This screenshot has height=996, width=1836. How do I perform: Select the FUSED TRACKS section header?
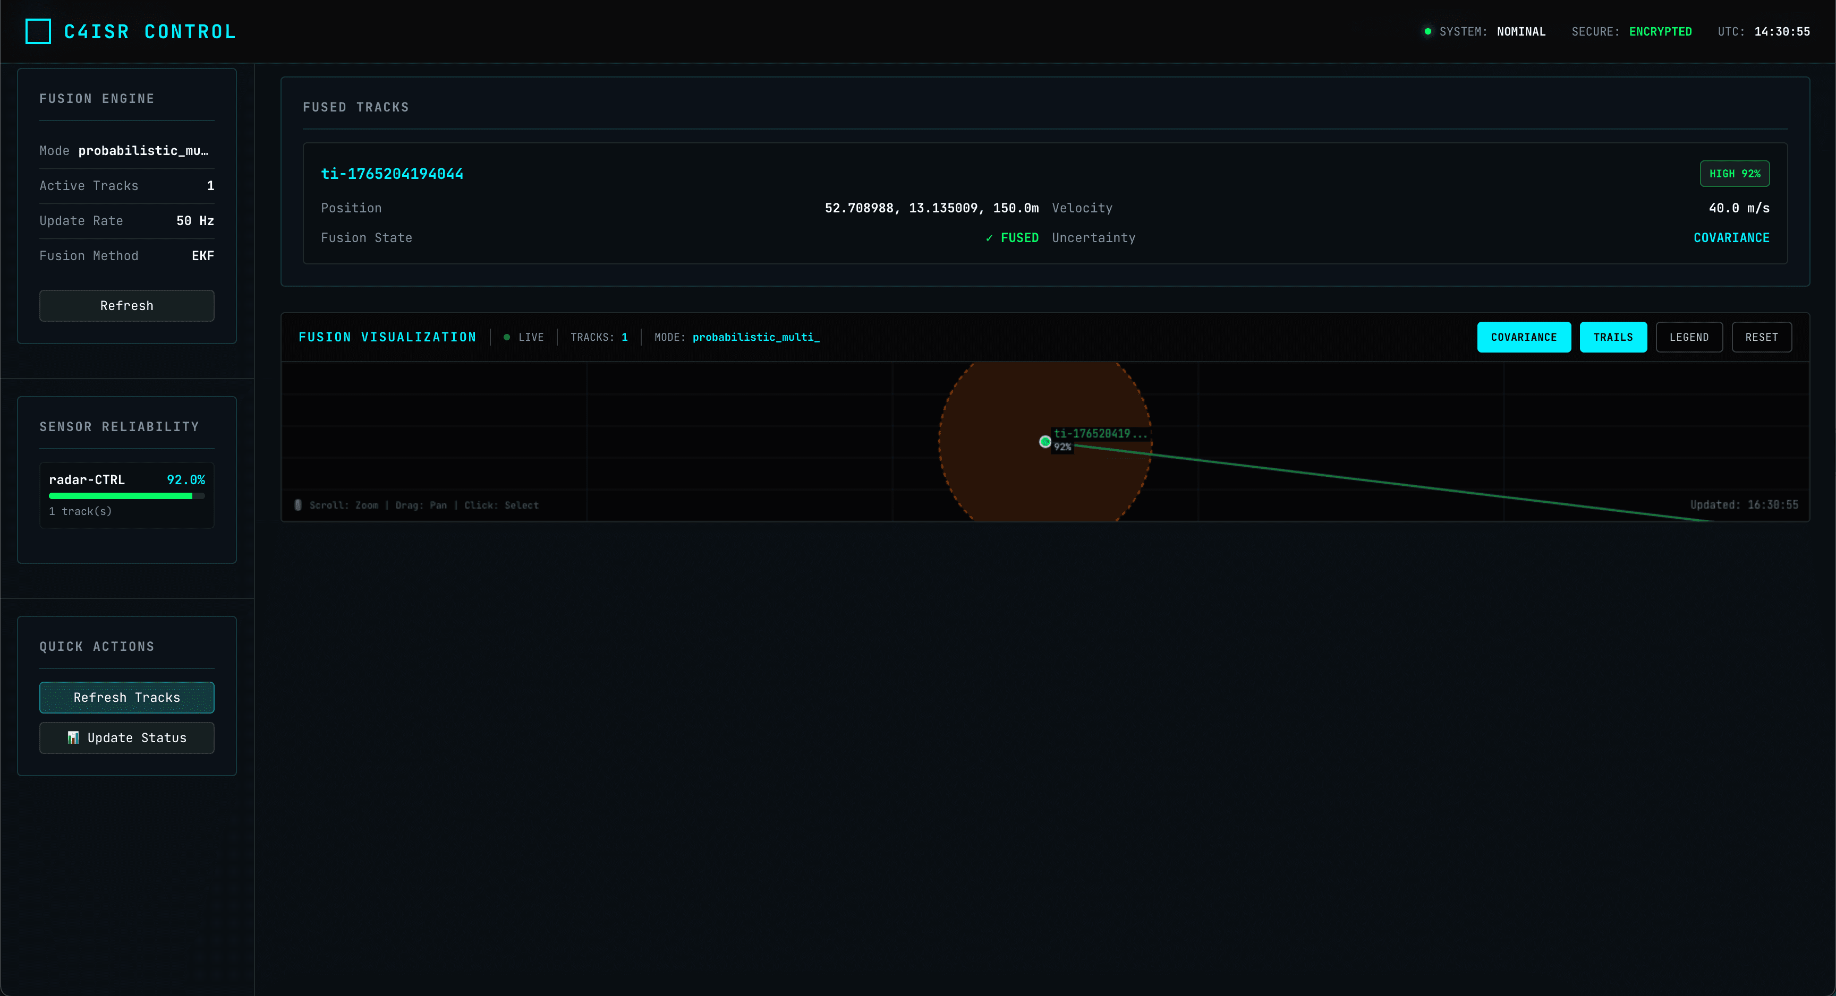click(355, 107)
